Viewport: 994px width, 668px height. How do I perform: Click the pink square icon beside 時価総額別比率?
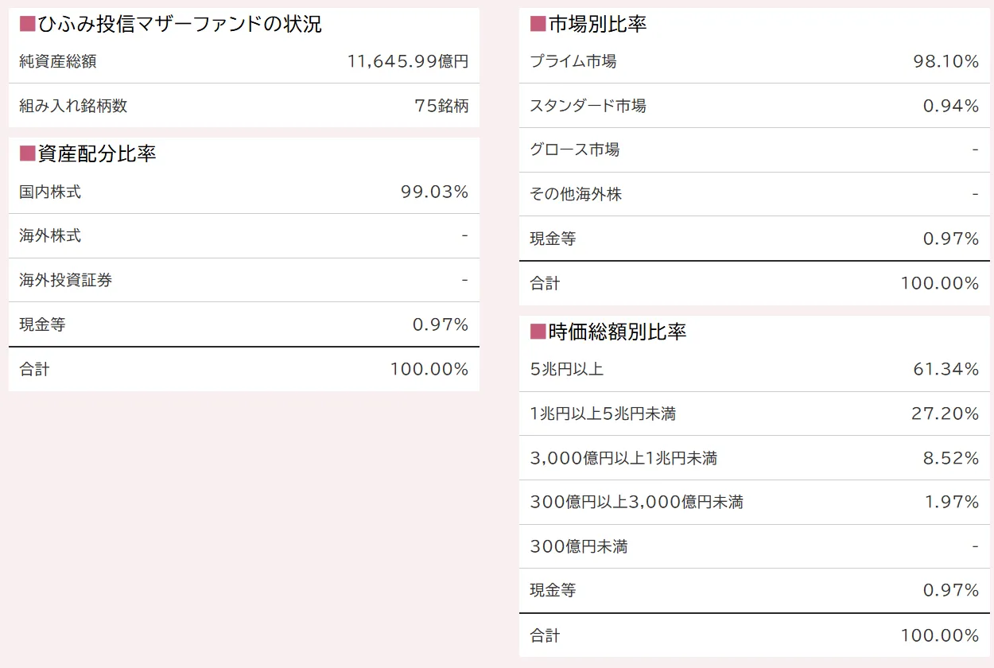click(538, 332)
